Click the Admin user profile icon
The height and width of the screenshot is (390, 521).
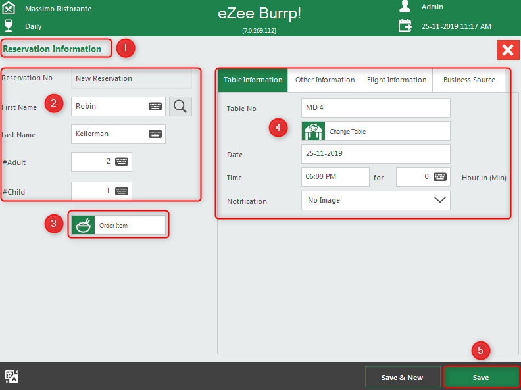(405, 7)
